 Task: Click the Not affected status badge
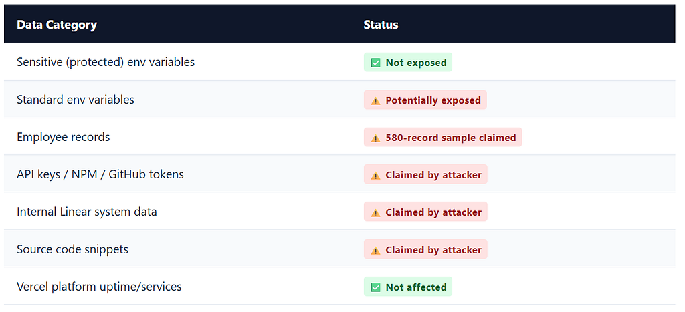click(x=408, y=287)
